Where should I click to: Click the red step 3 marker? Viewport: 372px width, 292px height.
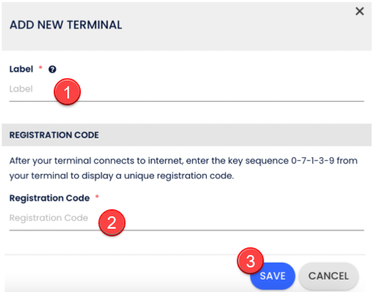click(250, 261)
